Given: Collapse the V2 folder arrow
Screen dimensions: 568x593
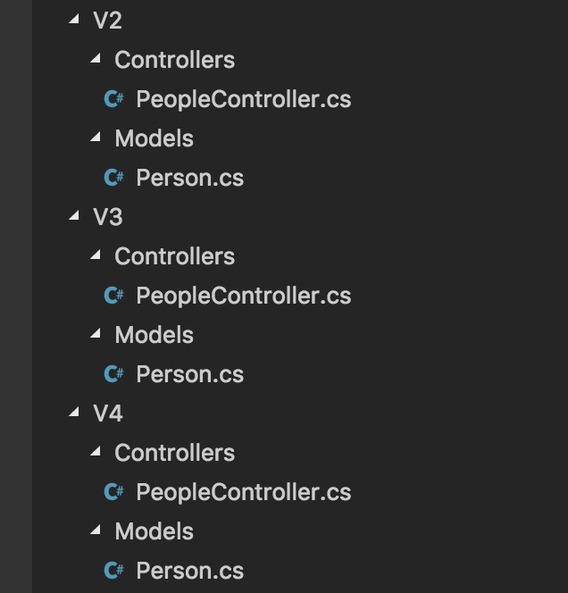Looking at the screenshot, I should pyautogui.click(x=74, y=20).
